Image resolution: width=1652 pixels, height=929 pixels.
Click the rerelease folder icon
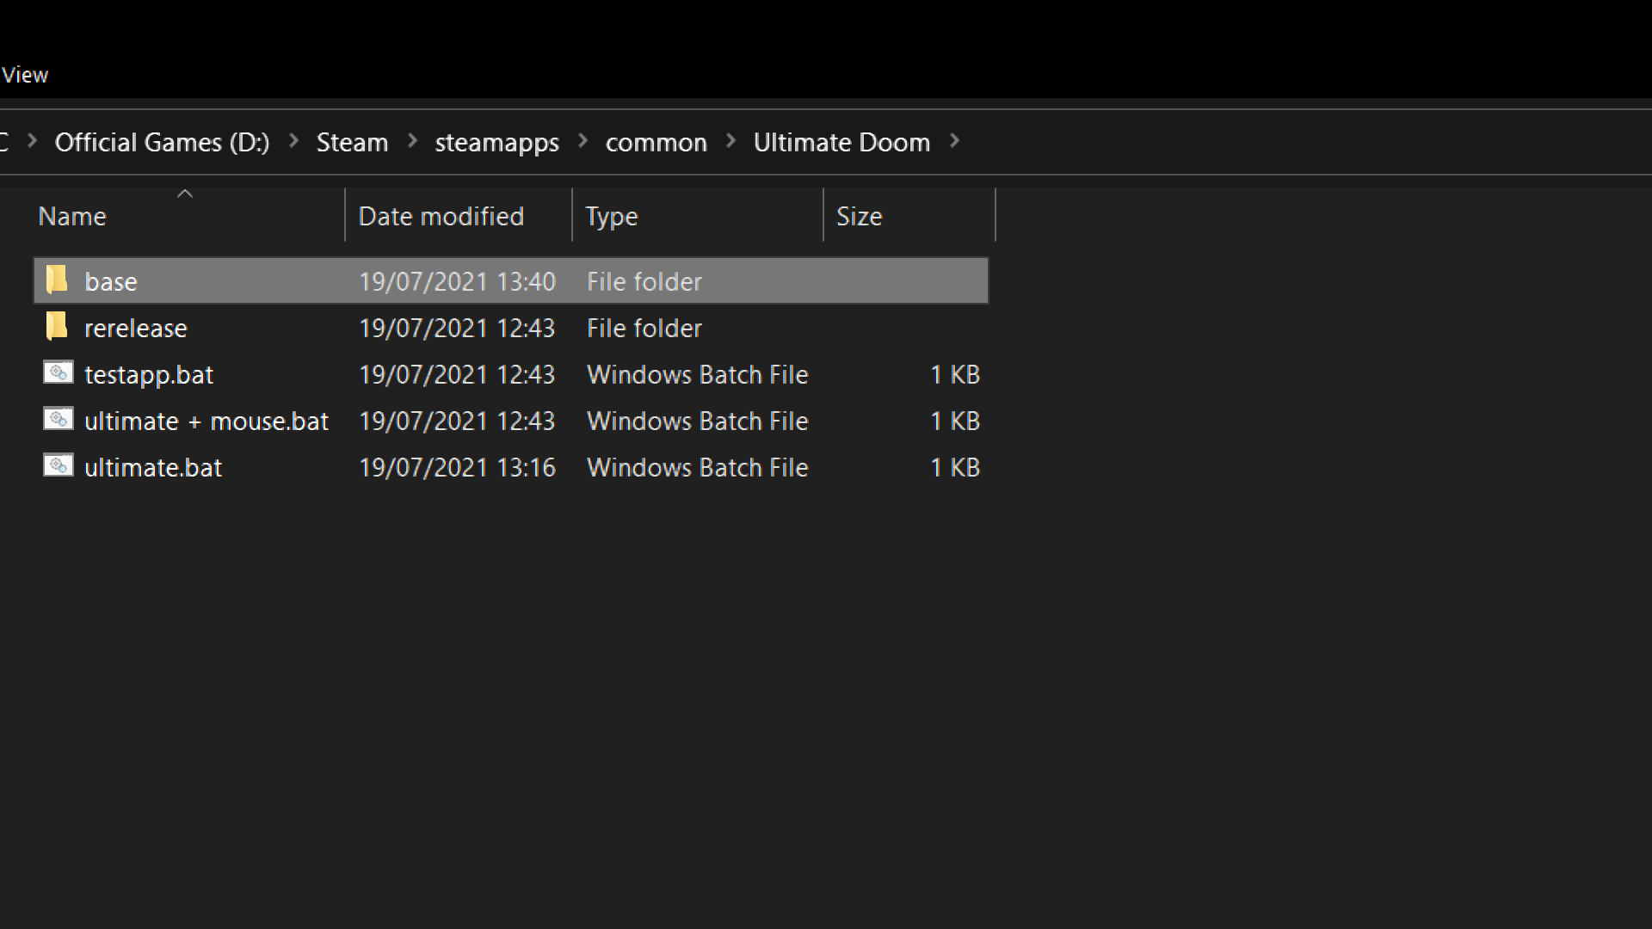tap(57, 327)
